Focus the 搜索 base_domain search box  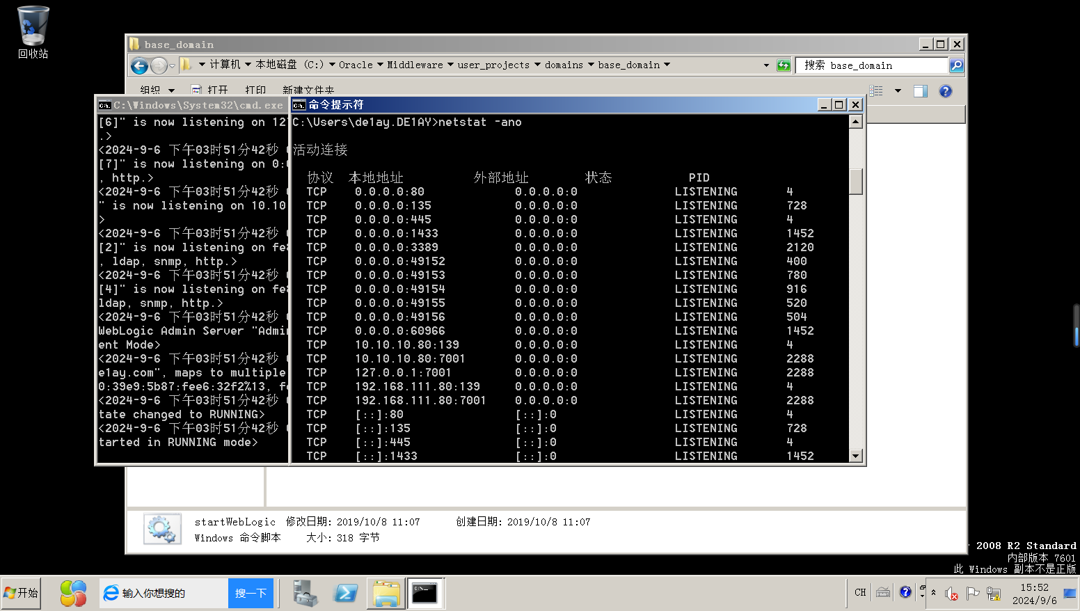coord(872,65)
